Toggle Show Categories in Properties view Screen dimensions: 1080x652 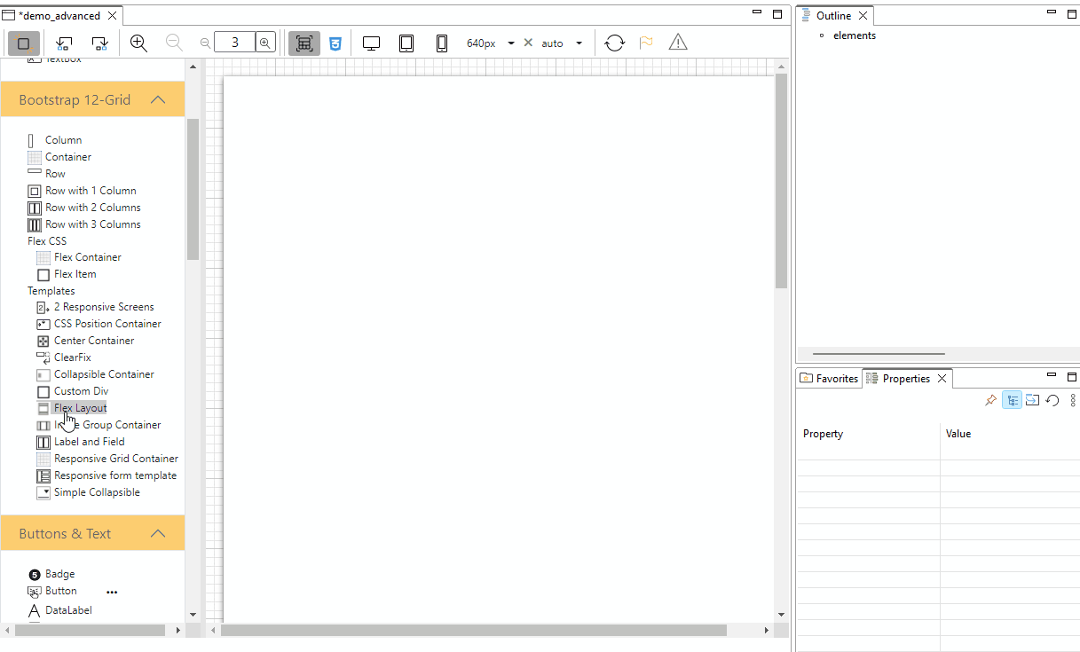coord(1012,400)
